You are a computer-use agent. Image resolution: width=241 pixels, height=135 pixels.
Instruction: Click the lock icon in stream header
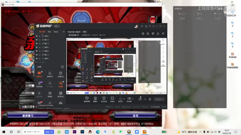tap(148, 34)
